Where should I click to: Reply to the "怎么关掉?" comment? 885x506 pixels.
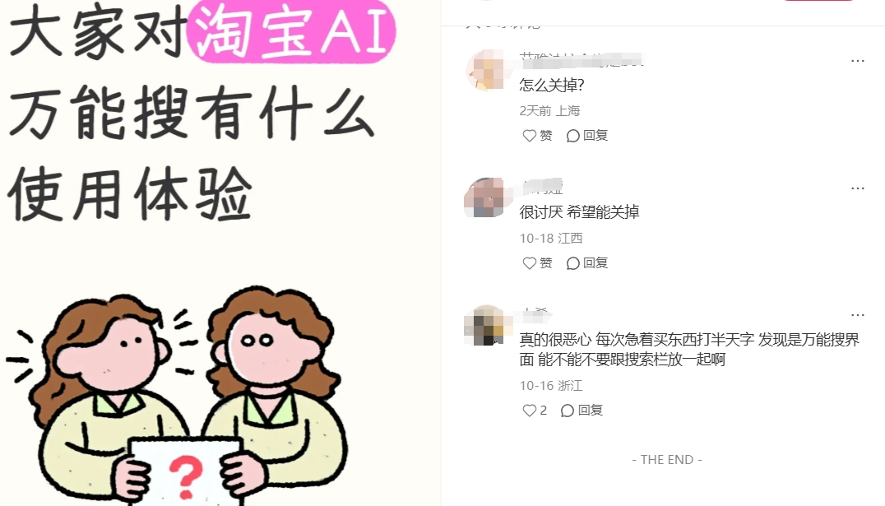[587, 136]
